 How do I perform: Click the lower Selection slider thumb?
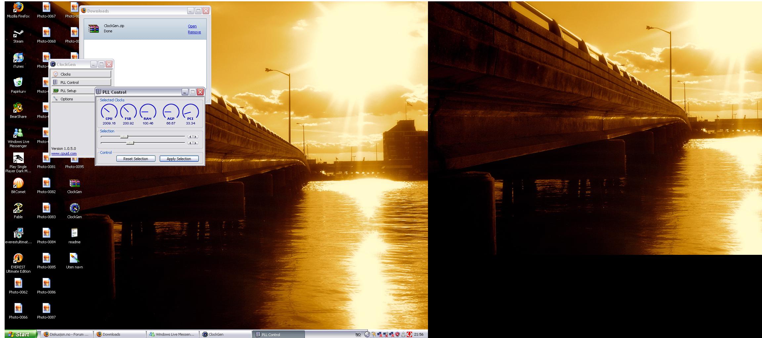coord(130,143)
